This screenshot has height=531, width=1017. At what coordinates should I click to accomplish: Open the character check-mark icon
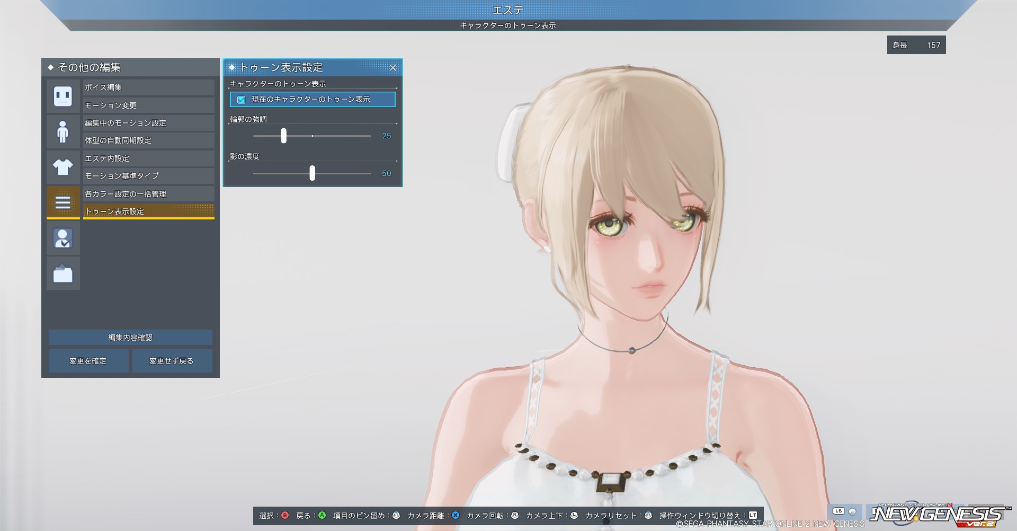(x=63, y=238)
